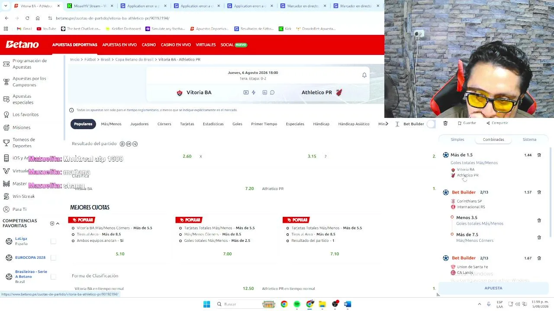Click the Fútbol breadcrumb link
Image resolution: width=554 pixels, height=311 pixels.
click(x=90, y=60)
